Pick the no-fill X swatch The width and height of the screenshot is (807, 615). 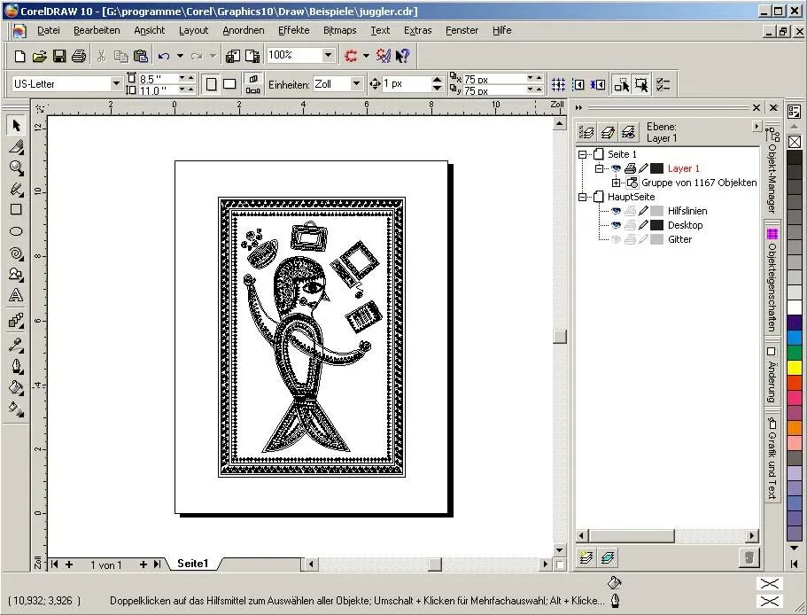coord(795,142)
